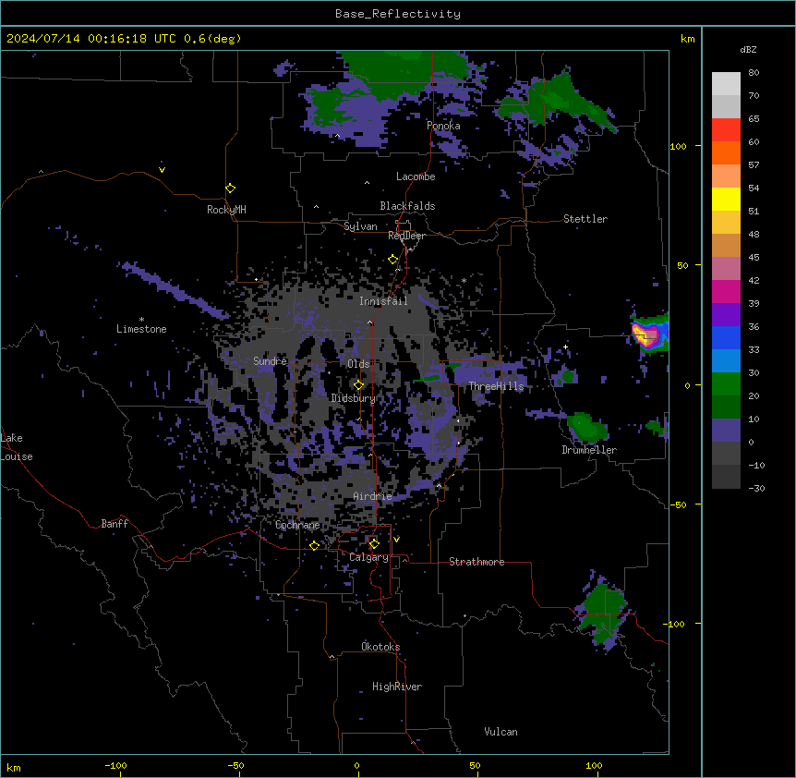Select the yellow diamond marker below Cochrane
The image size is (796, 778).
pyautogui.click(x=314, y=545)
